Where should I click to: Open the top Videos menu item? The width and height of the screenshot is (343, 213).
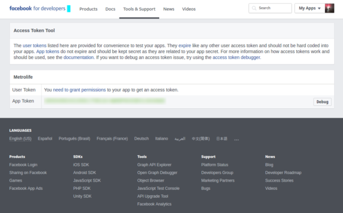pos(189,9)
